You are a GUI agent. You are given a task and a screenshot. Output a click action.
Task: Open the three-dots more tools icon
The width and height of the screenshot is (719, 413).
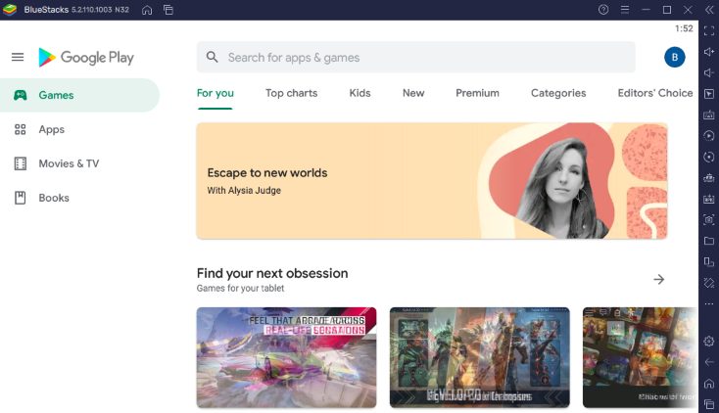[709, 304]
